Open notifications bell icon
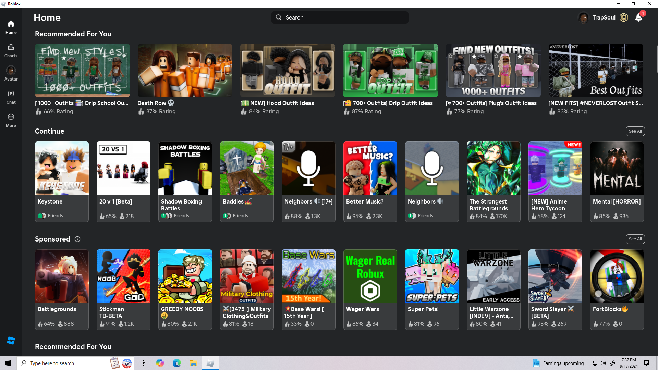 pos(639,17)
